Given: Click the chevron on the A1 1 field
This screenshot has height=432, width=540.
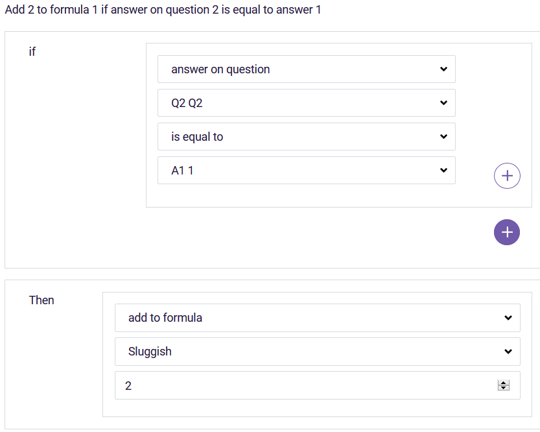Looking at the screenshot, I should pos(443,170).
